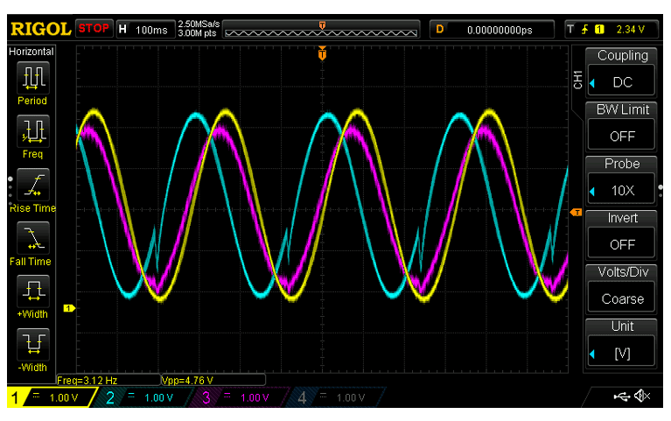
Task: Select the Fall Time measurement icon
Action: coord(33,238)
